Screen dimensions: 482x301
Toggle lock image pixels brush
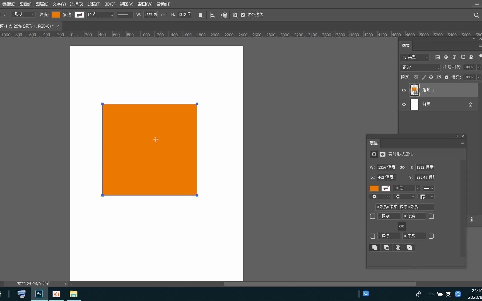pyautogui.click(x=423, y=77)
